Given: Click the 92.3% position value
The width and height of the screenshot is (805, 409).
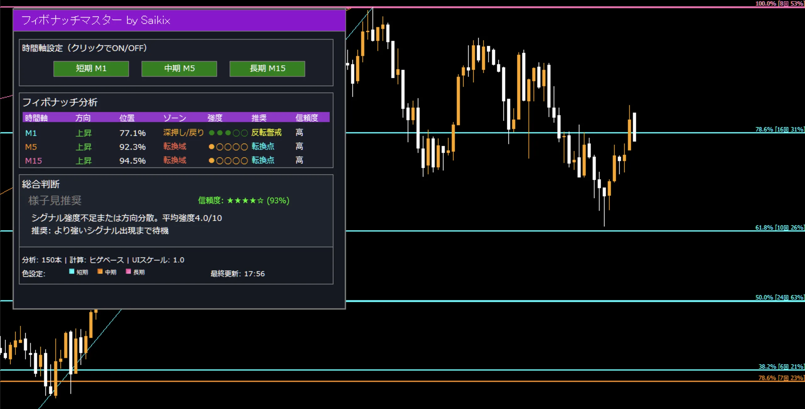Looking at the screenshot, I should [x=132, y=147].
